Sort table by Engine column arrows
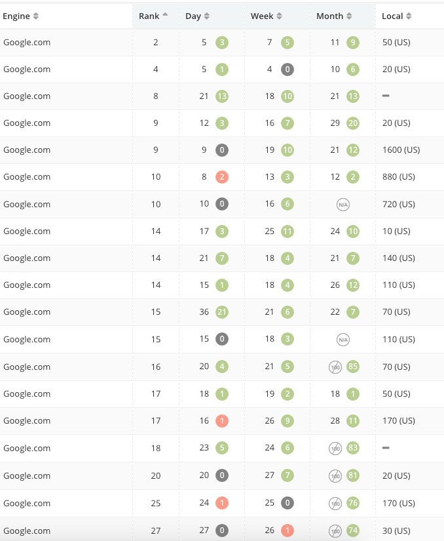The height and width of the screenshot is (541, 444). pyautogui.click(x=35, y=16)
